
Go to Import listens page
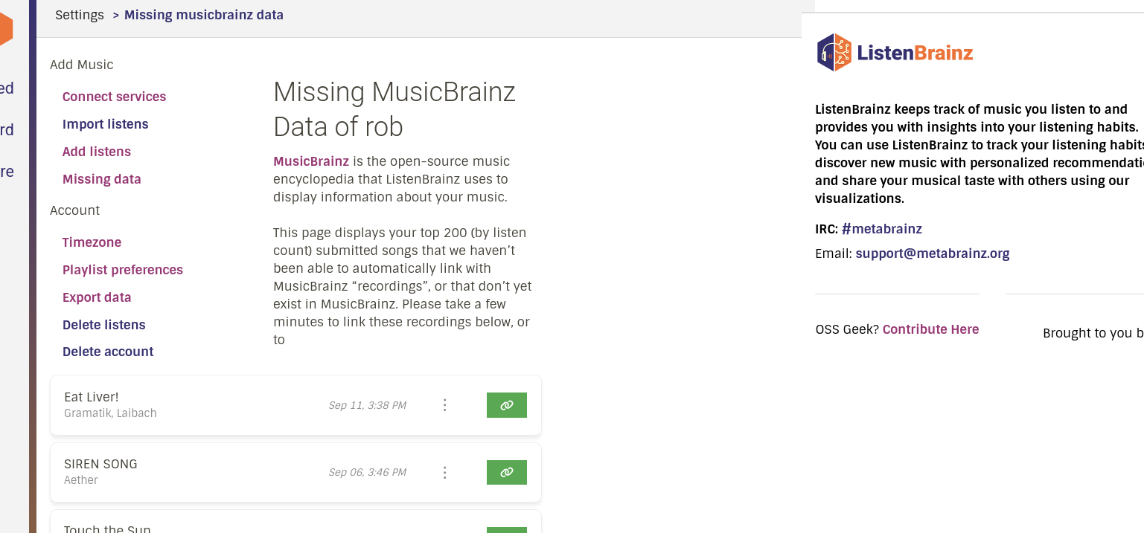tap(105, 124)
